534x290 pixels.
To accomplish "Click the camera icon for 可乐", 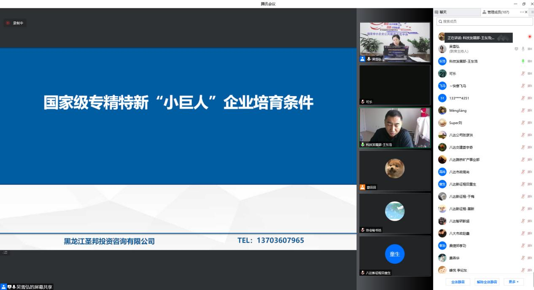I will pos(530,73).
